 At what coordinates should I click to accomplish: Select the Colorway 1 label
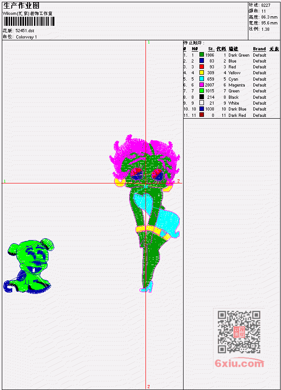(x=26, y=37)
